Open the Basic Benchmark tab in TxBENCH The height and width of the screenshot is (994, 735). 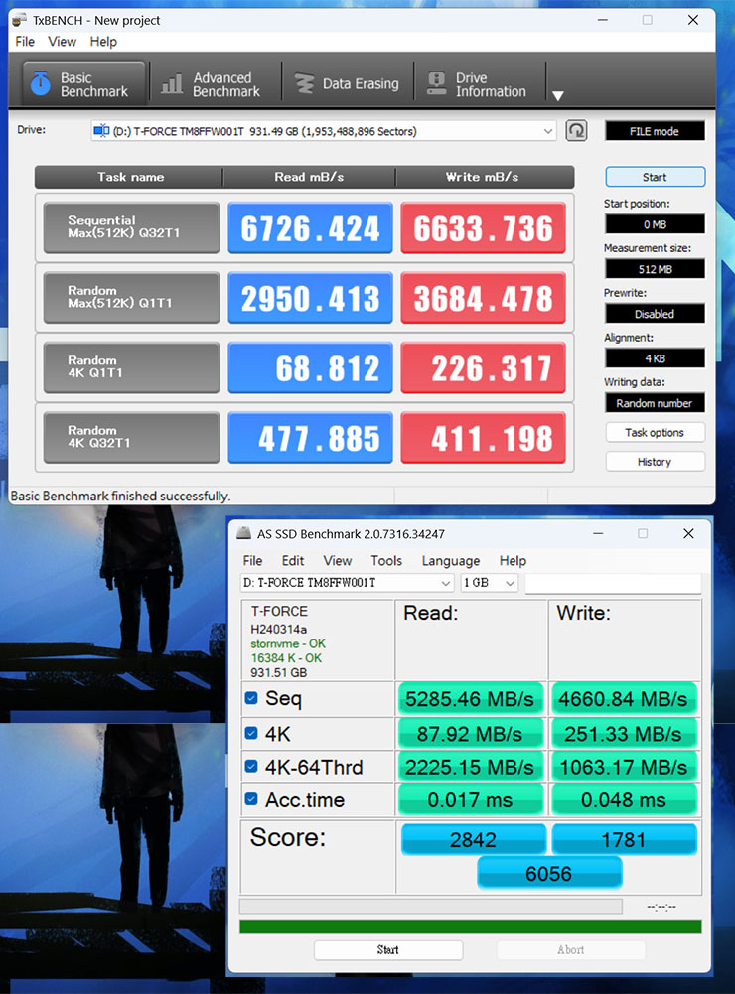83,83
